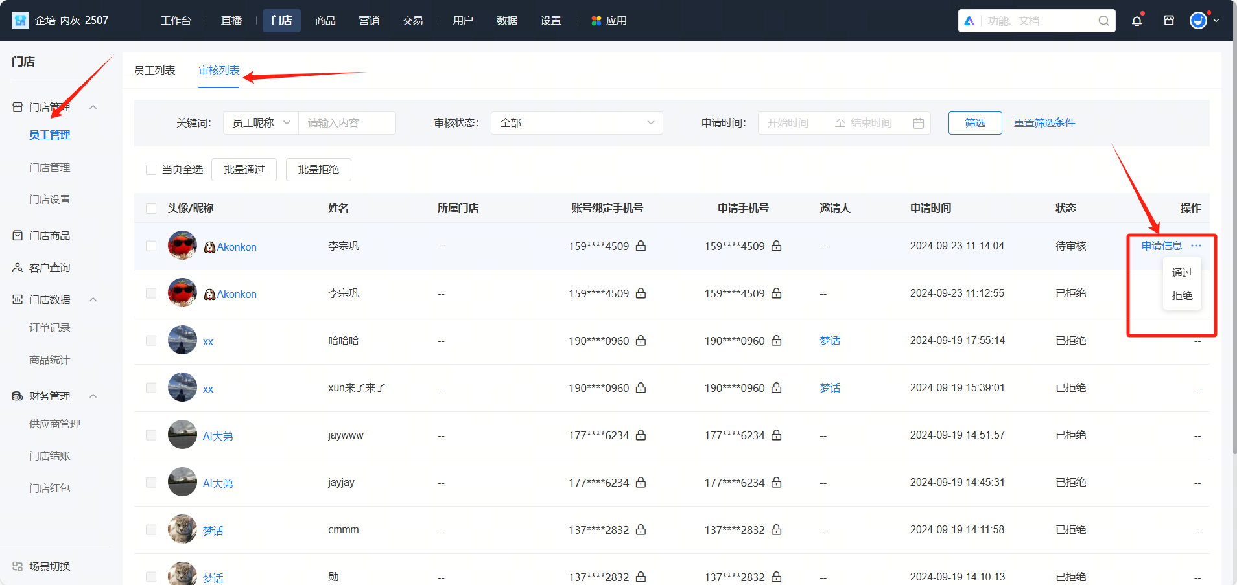Select checkbox of the jaywww row

(x=151, y=435)
